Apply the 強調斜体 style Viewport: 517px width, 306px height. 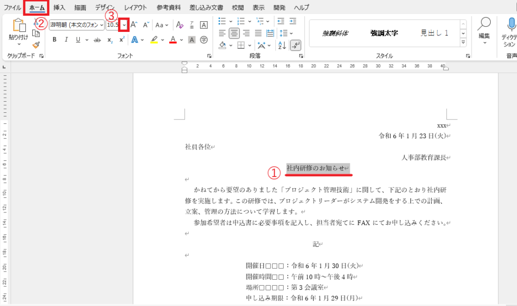(x=335, y=33)
